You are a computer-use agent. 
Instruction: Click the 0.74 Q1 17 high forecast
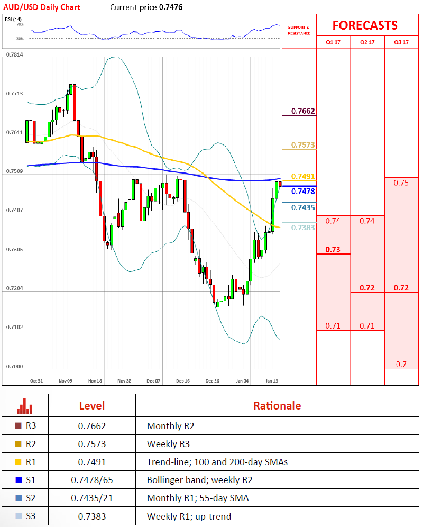pyautogui.click(x=333, y=221)
